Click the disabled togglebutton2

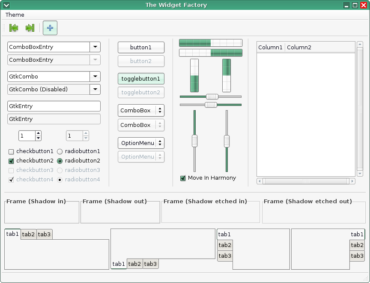tap(141, 92)
